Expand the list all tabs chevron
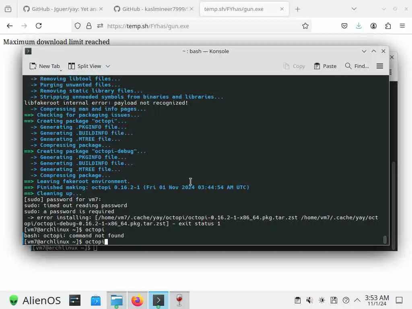The width and height of the screenshot is (412, 309). 354,9
